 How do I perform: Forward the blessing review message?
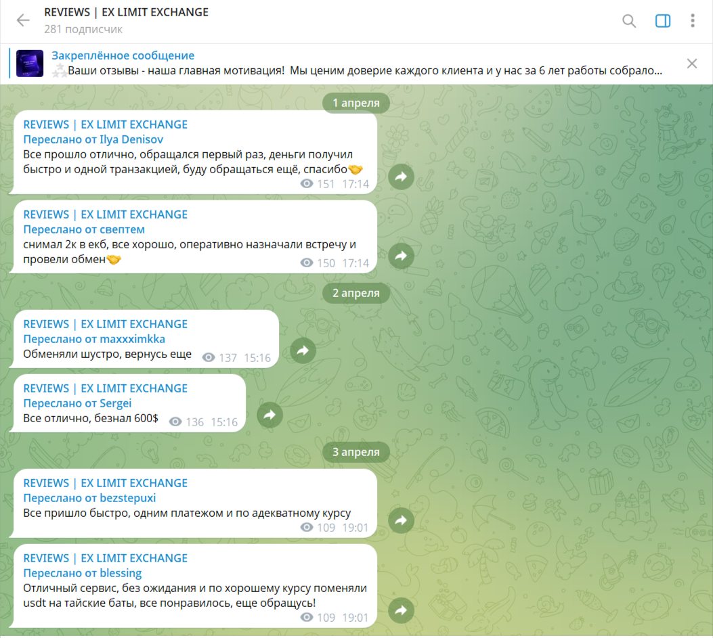pyautogui.click(x=401, y=610)
